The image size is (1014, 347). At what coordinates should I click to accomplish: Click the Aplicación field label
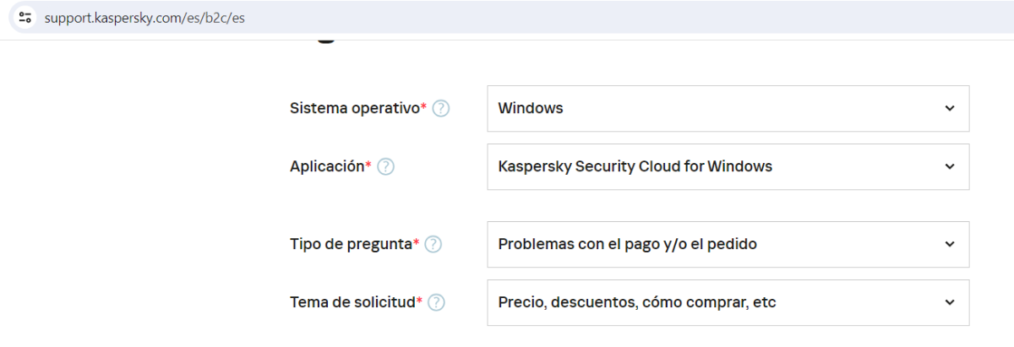click(327, 166)
